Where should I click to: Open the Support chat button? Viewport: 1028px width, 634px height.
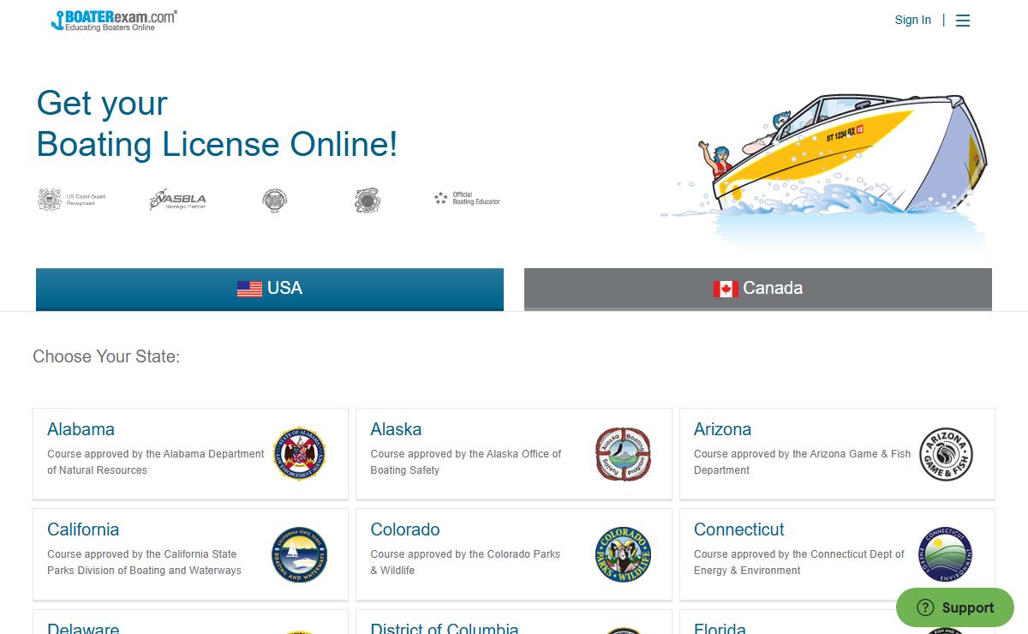tap(955, 607)
